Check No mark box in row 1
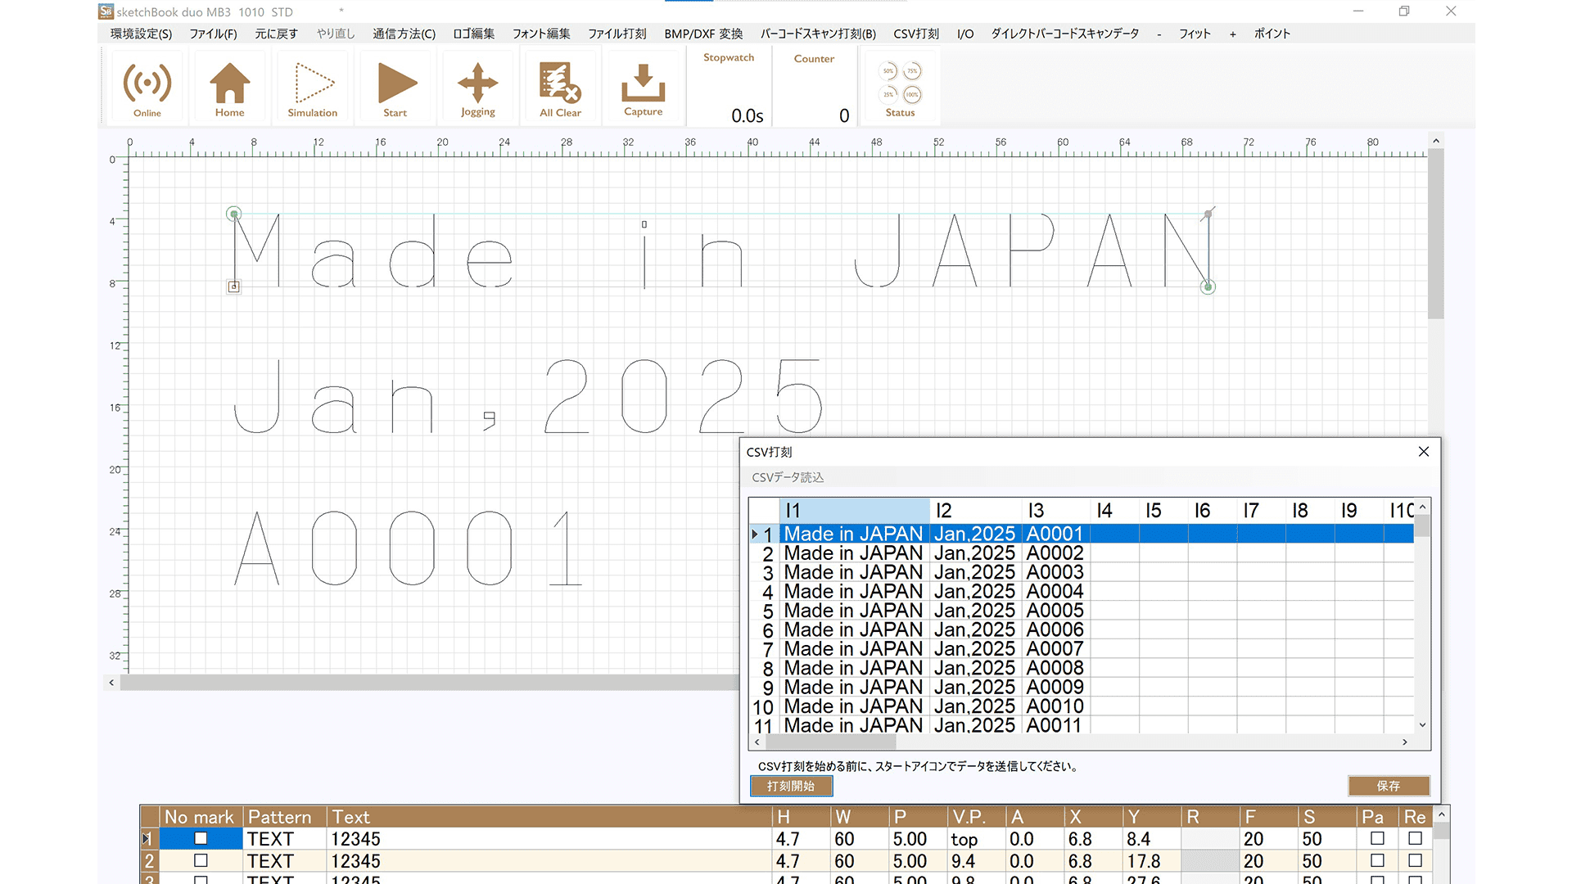The width and height of the screenshot is (1572, 884). (x=201, y=838)
